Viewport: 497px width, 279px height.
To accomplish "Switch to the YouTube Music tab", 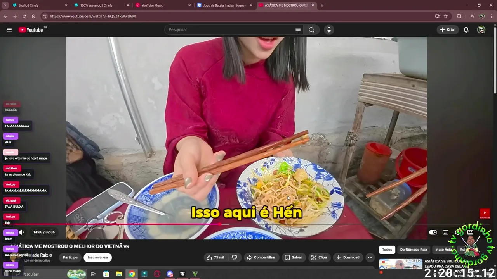I will (162, 5).
